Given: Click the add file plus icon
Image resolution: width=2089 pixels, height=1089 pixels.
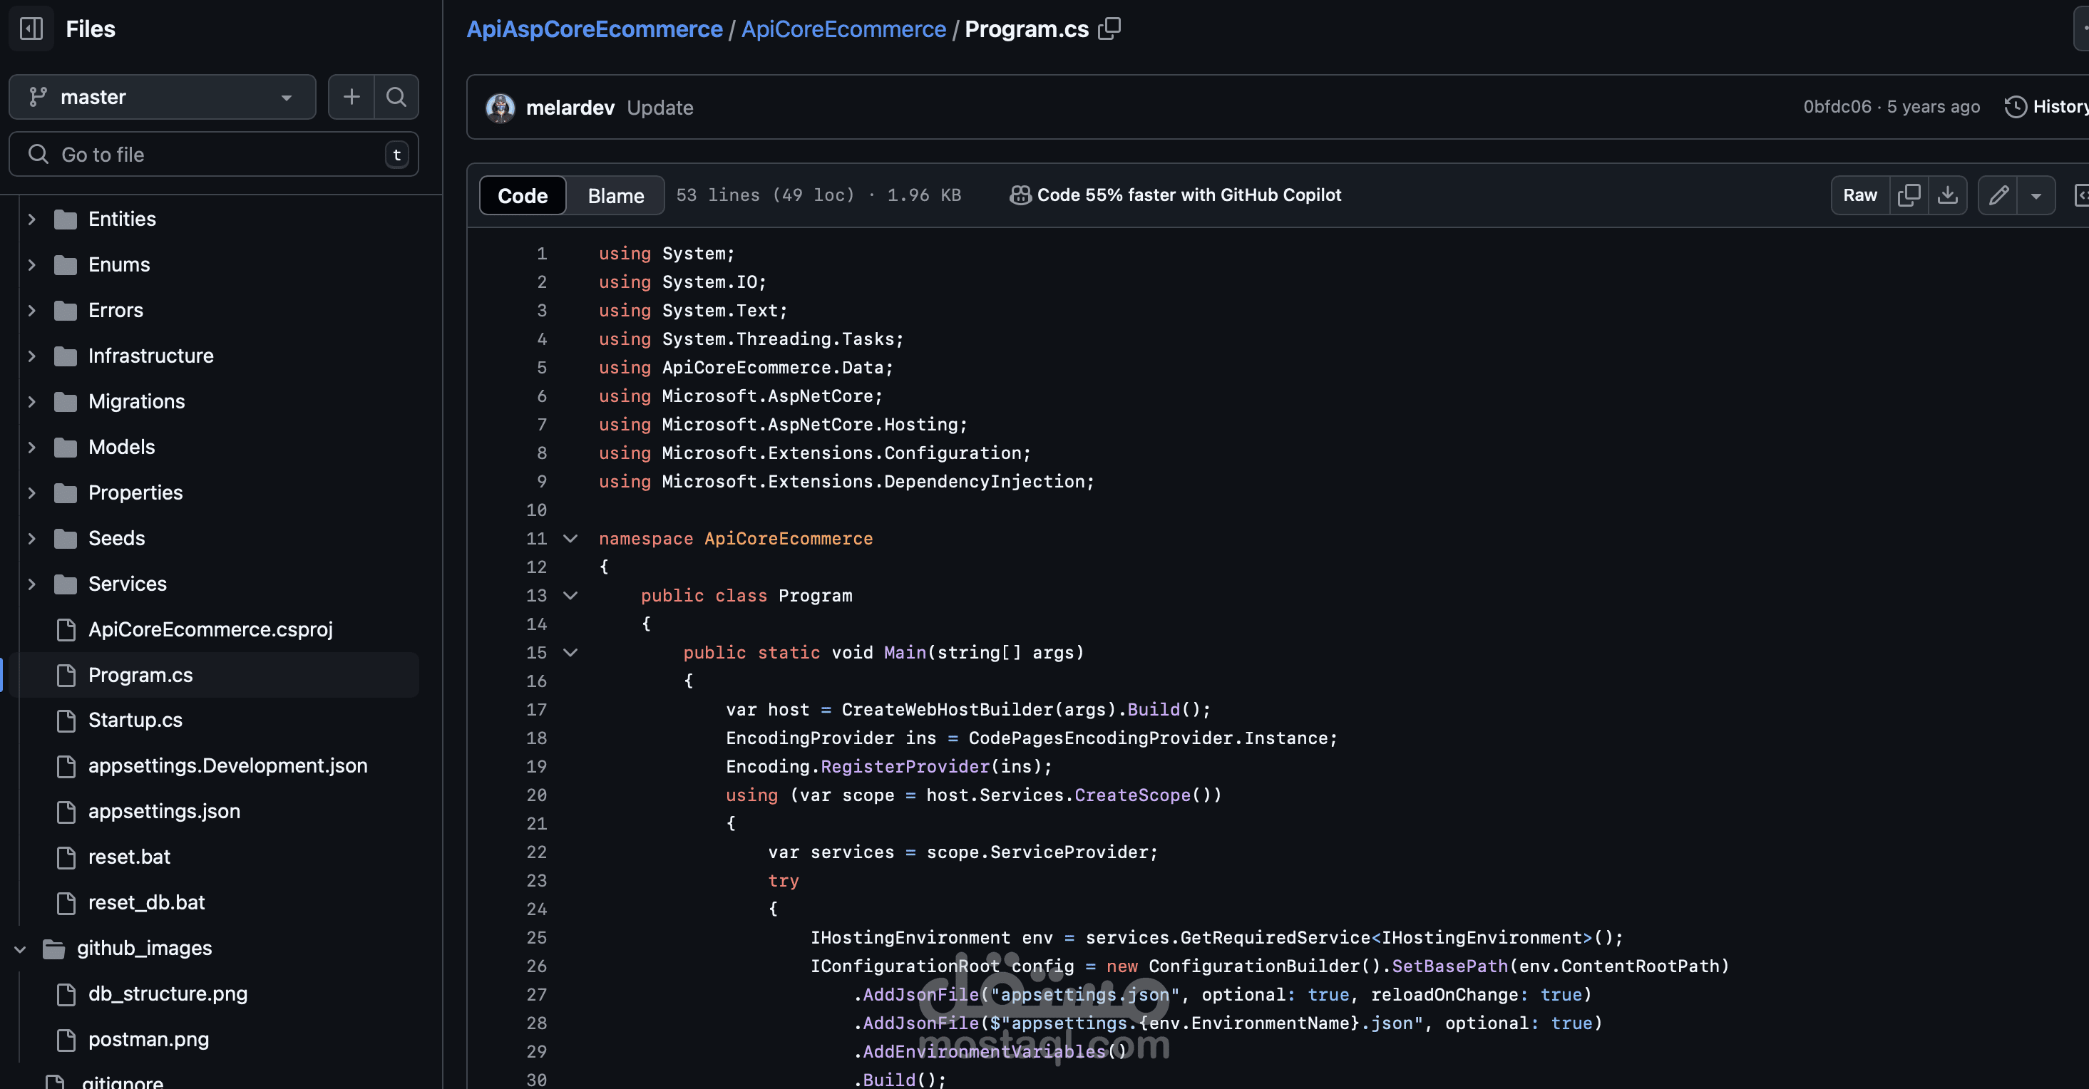Looking at the screenshot, I should coord(351,98).
